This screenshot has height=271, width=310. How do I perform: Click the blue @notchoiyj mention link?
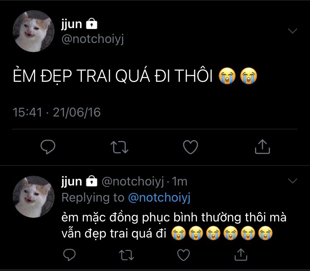click(x=159, y=197)
